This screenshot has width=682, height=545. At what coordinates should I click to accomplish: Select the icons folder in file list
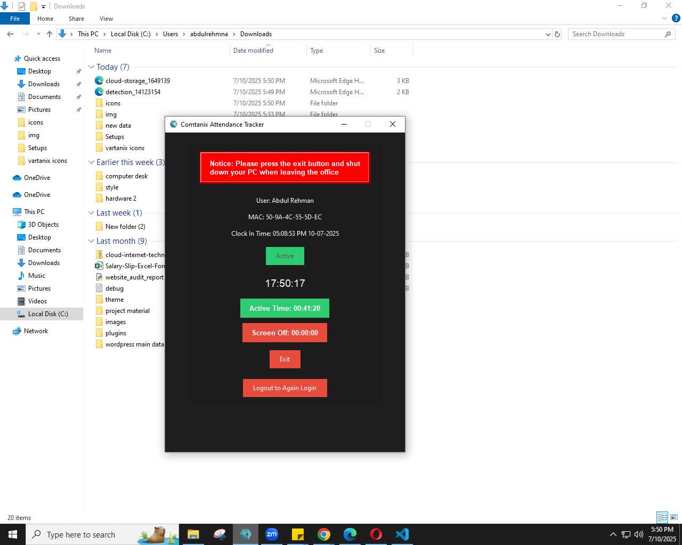point(112,103)
